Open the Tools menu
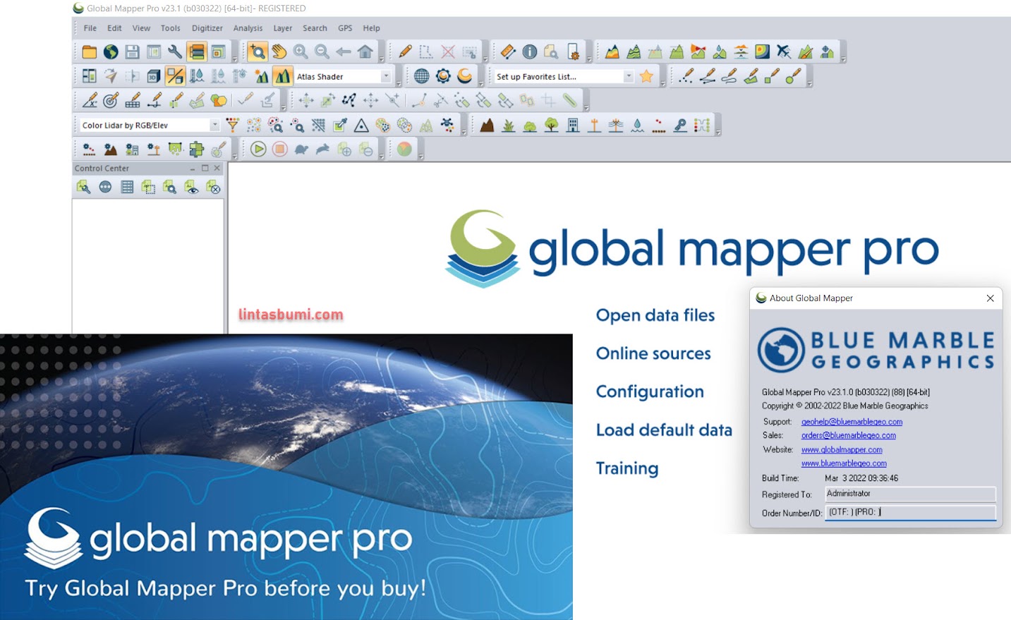The height and width of the screenshot is (620, 1011). tap(170, 28)
